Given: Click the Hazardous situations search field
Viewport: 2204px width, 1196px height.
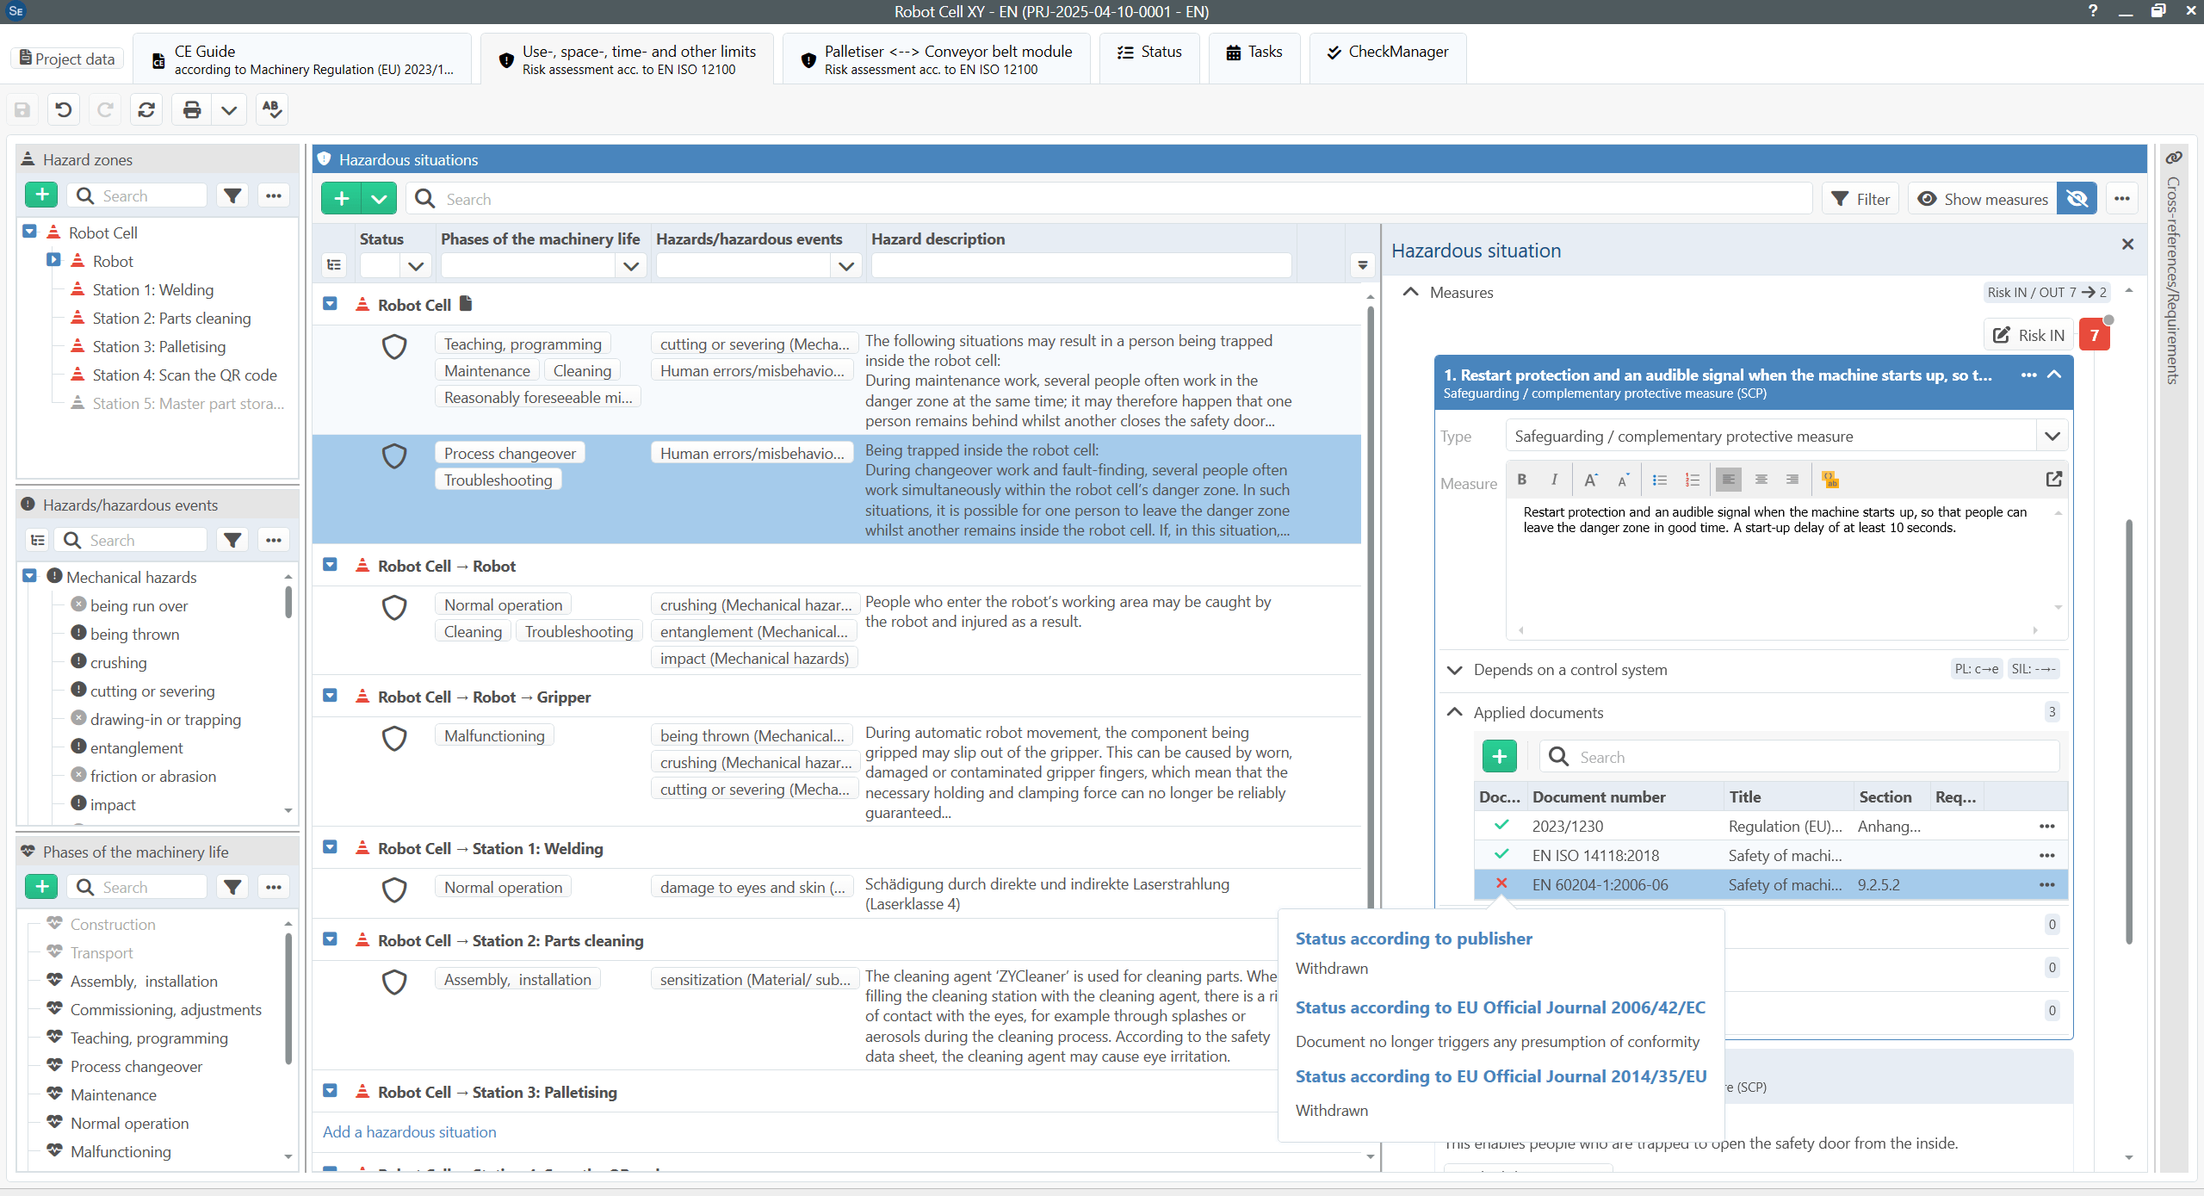Looking at the screenshot, I should (x=1109, y=199).
